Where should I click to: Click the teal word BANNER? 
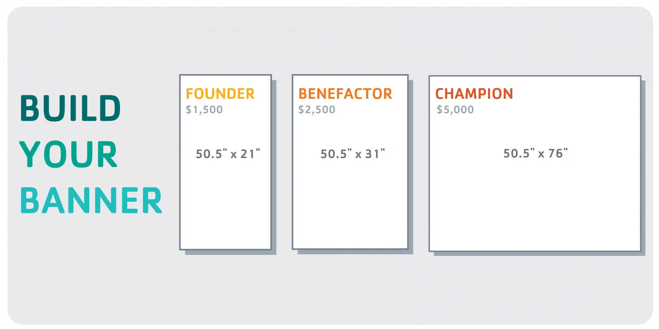tap(91, 200)
